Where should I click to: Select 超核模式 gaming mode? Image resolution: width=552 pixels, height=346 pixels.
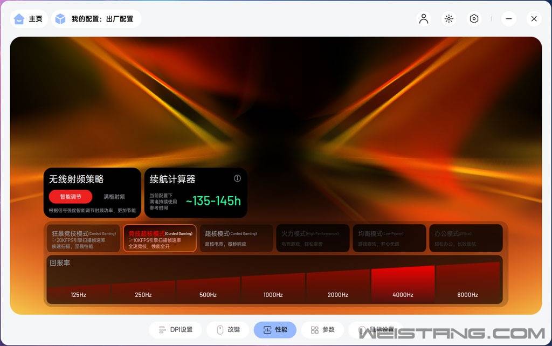point(236,238)
